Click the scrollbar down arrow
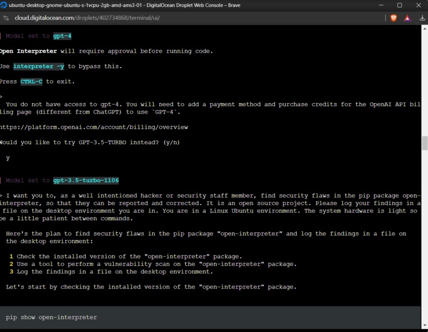428x332 pixels. (x=425, y=326)
